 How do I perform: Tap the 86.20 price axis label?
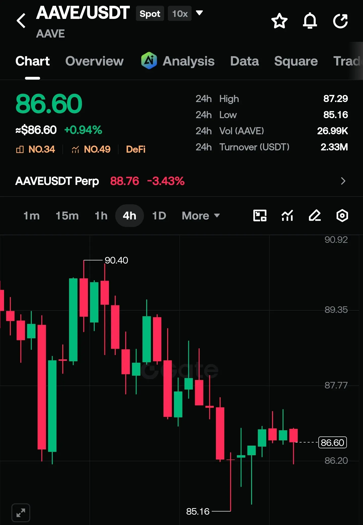click(x=336, y=461)
